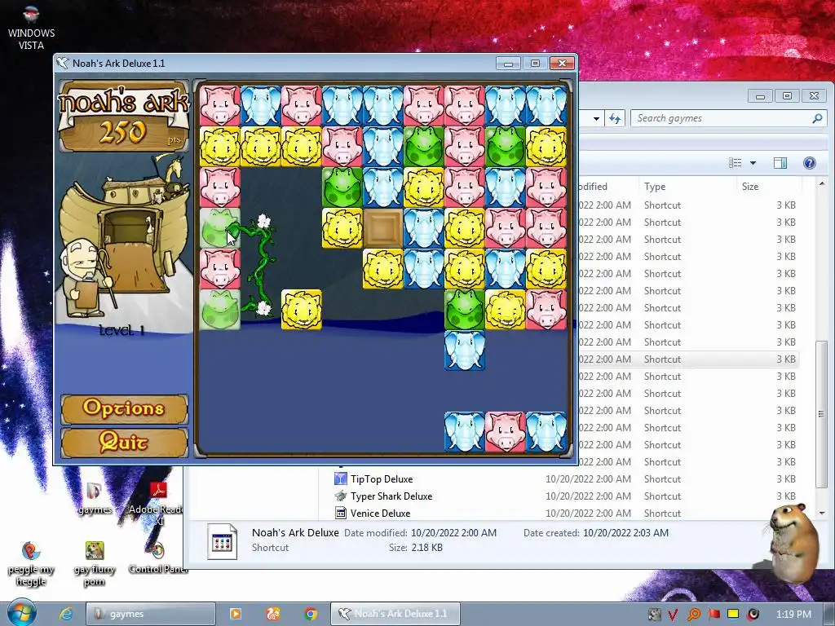
Task: Select the TipTop Deluxe shortcut
Action: coord(382,479)
